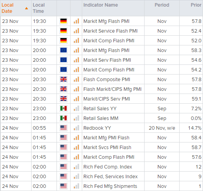Click the US flag for Rich Fed Comp. Index

(x=64, y=167)
